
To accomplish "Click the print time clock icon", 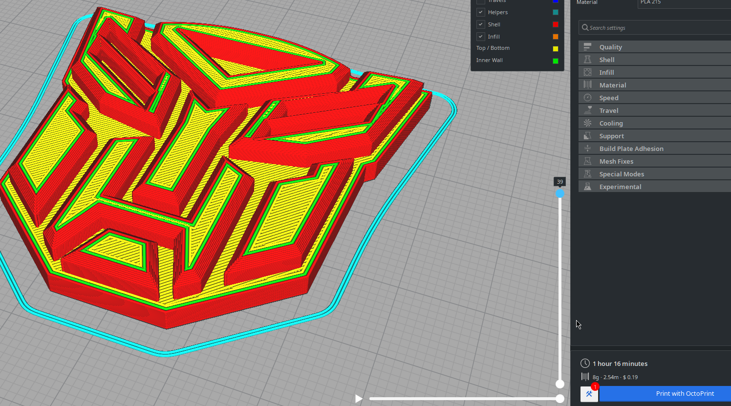I will pyautogui.click(x=585, y=363).
